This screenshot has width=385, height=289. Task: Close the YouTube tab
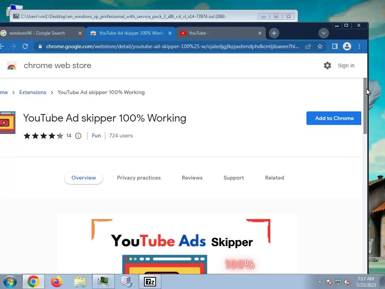(260, 33)
